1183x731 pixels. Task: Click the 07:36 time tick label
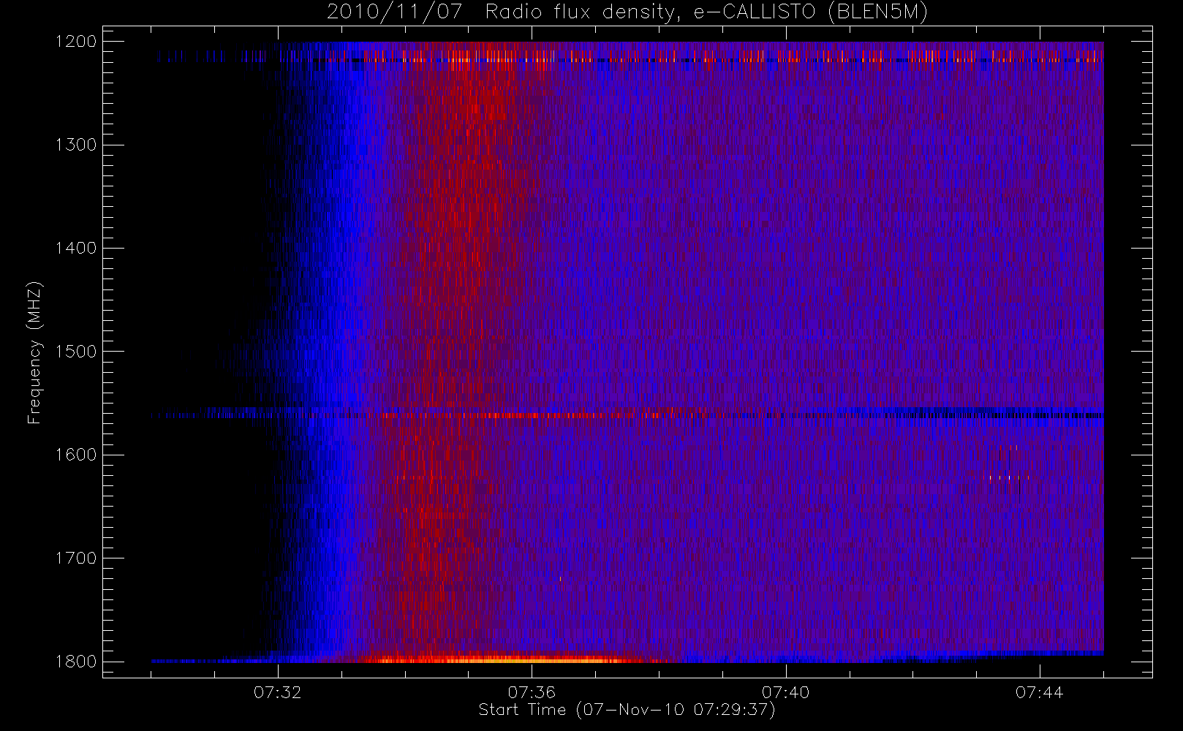[x=532, y=692]
